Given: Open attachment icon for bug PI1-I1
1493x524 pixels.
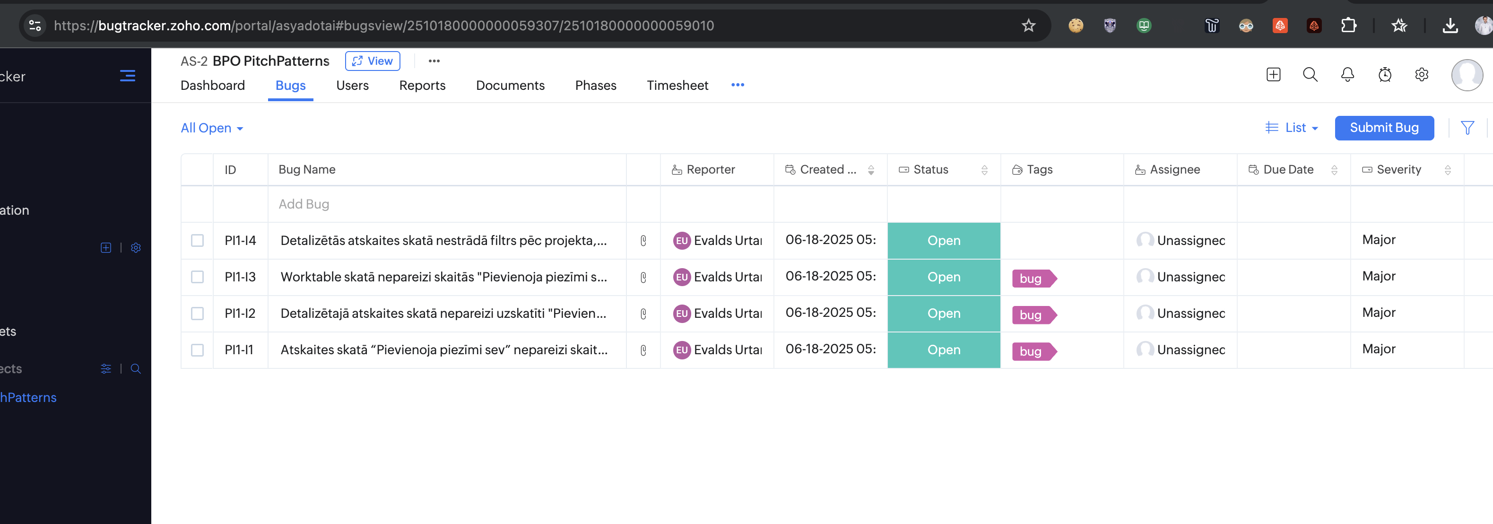Looking at the screenshot, I should (x=643, y=350).
